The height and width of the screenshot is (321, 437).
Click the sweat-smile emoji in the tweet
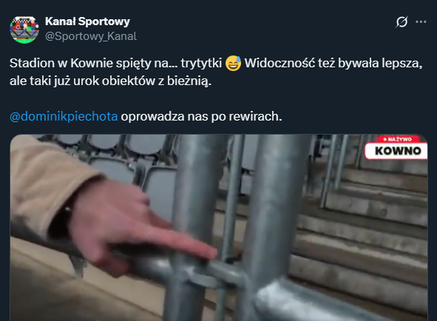233,64
